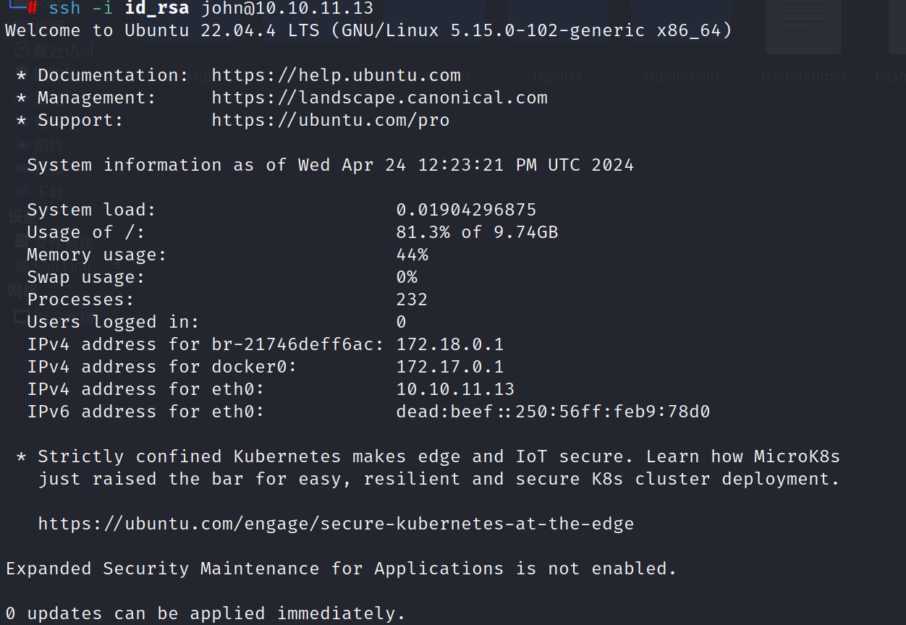Click the Memory usage value 44%
Image resolution: width=906 pixels, height=625 pixels.
pyautogui.click(x=412, y=255)
